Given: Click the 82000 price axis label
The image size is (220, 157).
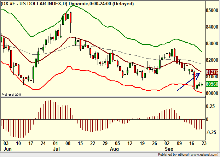Looking at the screenshot, I should (x=212, y=60).
